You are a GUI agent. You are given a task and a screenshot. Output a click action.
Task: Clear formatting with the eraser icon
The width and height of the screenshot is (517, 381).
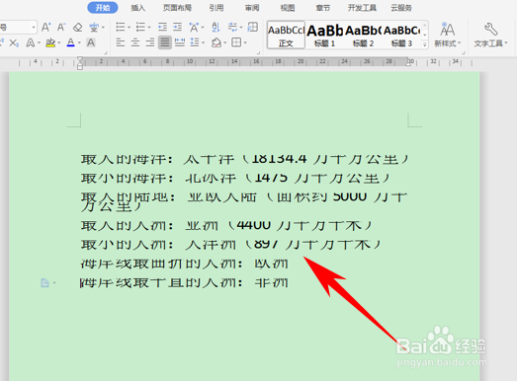[x=78, y=27]
